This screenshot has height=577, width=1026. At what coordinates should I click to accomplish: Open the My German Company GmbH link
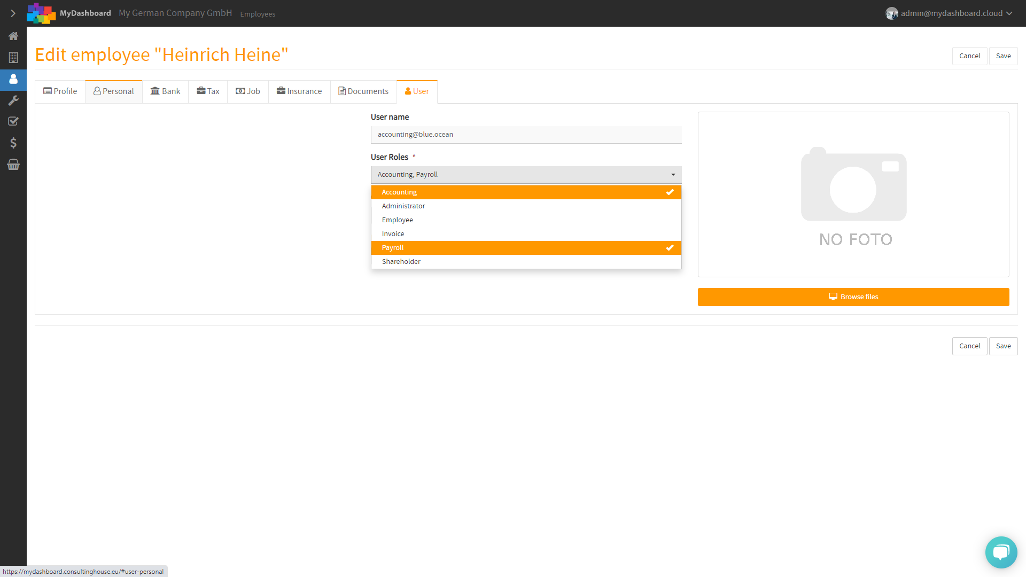click(x=175, y=13)
